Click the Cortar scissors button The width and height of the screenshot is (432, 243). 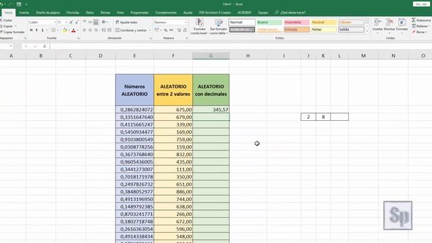coord(6,20)
